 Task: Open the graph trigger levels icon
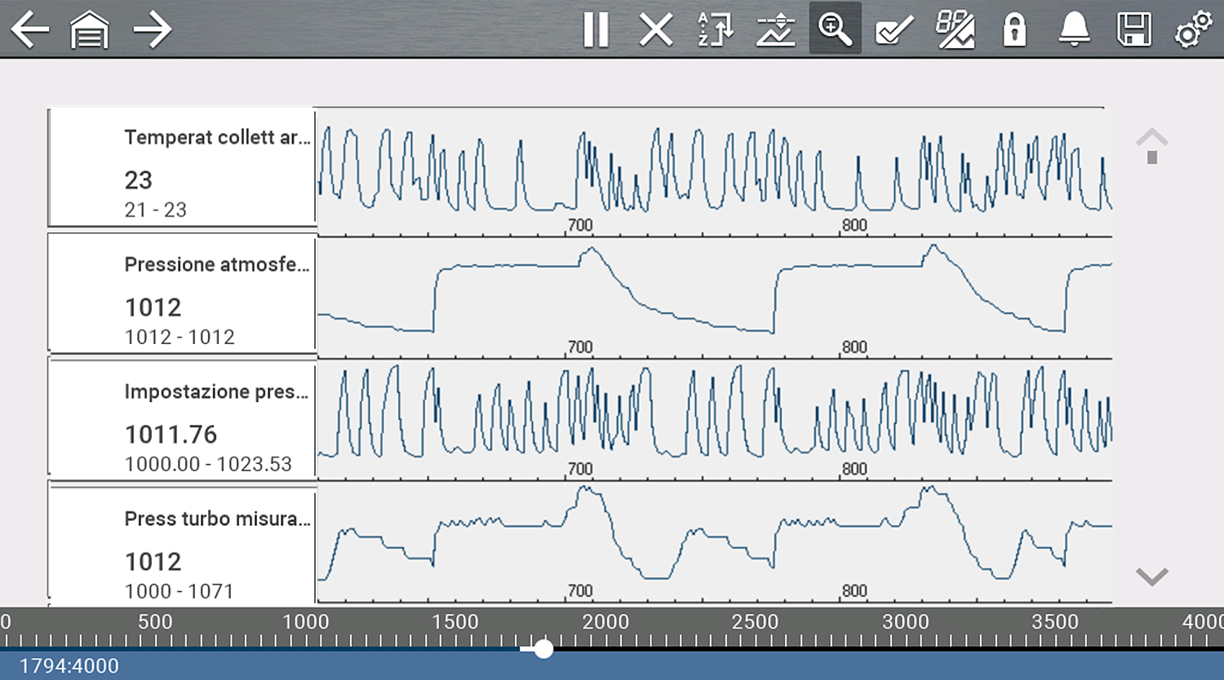775,30
